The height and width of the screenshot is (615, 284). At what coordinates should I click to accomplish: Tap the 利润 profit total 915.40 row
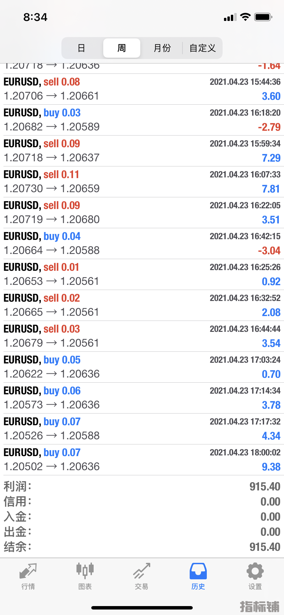coord(142,487)
